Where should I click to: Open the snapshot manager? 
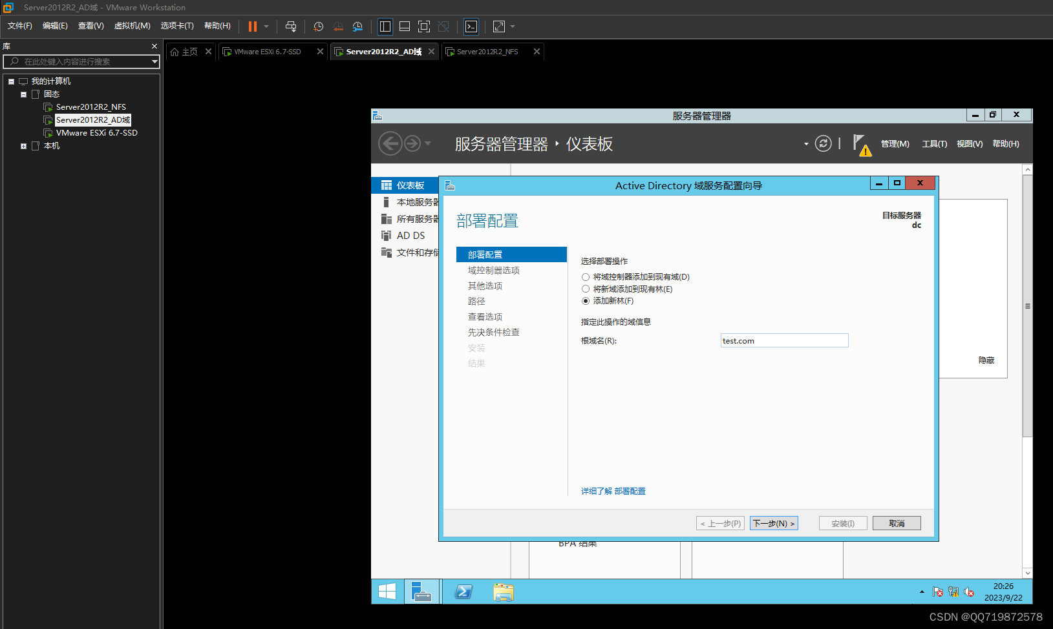click(357, 26)
